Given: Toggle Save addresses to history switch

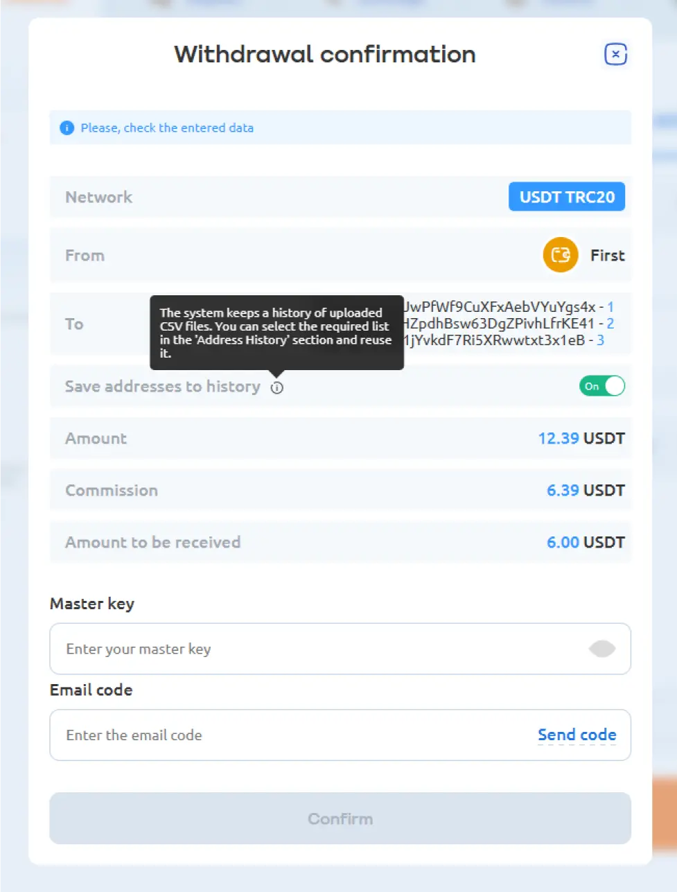Looking at the screenshot, I should tap(602, 386).
